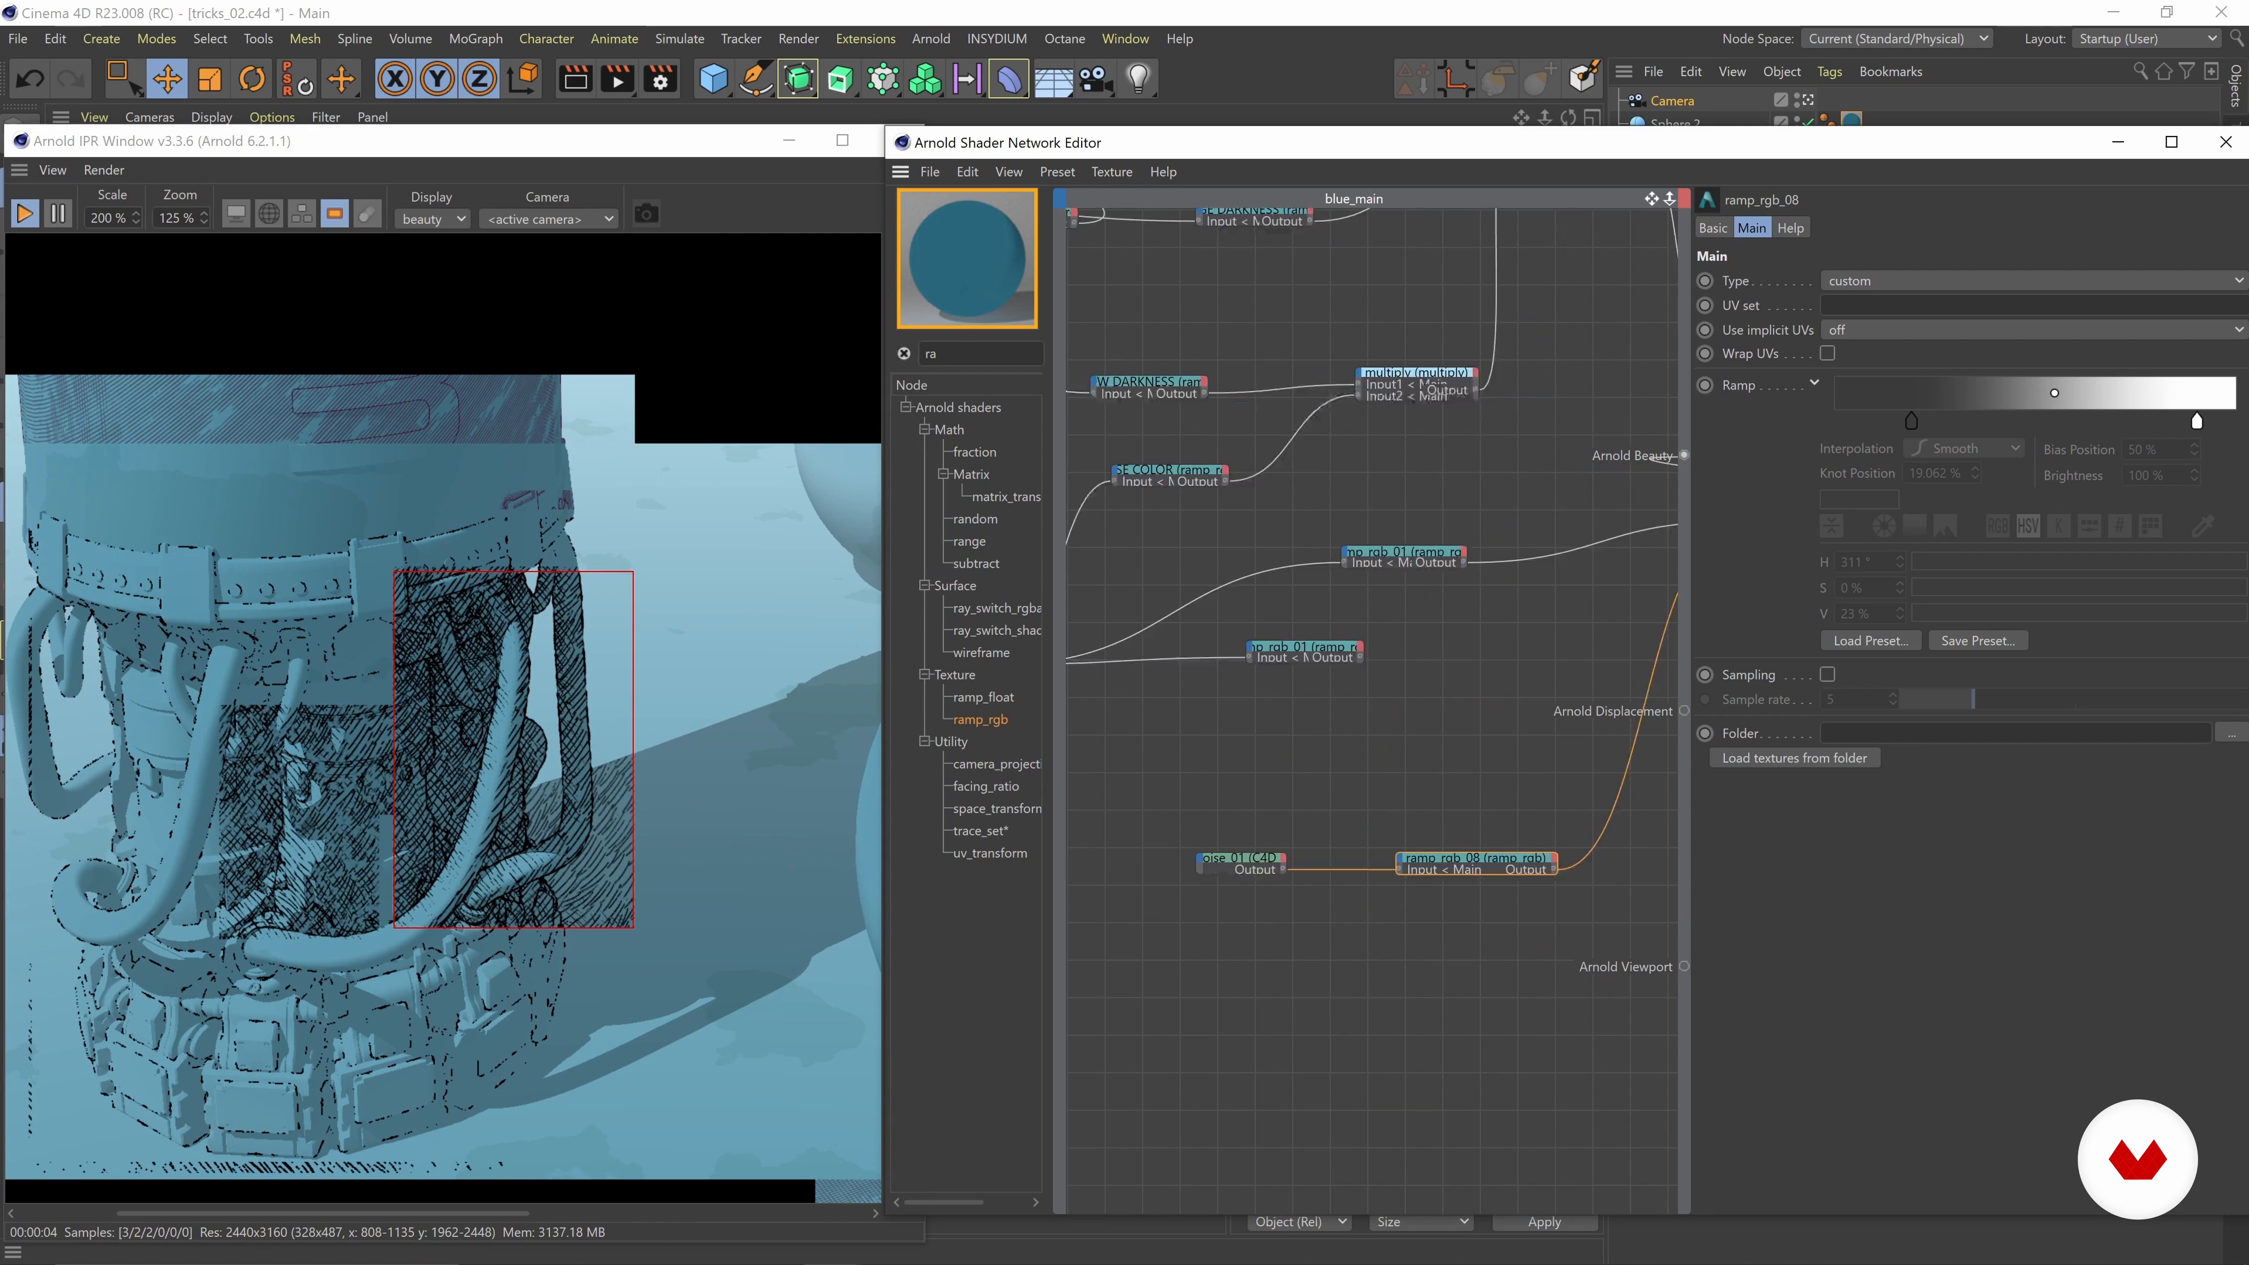Open the Layout Startup dropdown
This screenshot has height=1265, width=2249.
[x=2146, y=39]
